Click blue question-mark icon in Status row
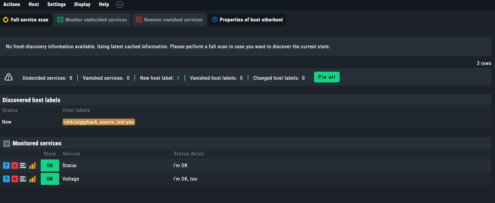This screenshot has height=203, width=495. tap(6, 165)
